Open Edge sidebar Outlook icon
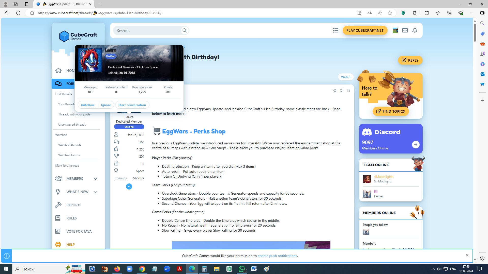This screenshot has width=488, height=274. pos(482,74)
